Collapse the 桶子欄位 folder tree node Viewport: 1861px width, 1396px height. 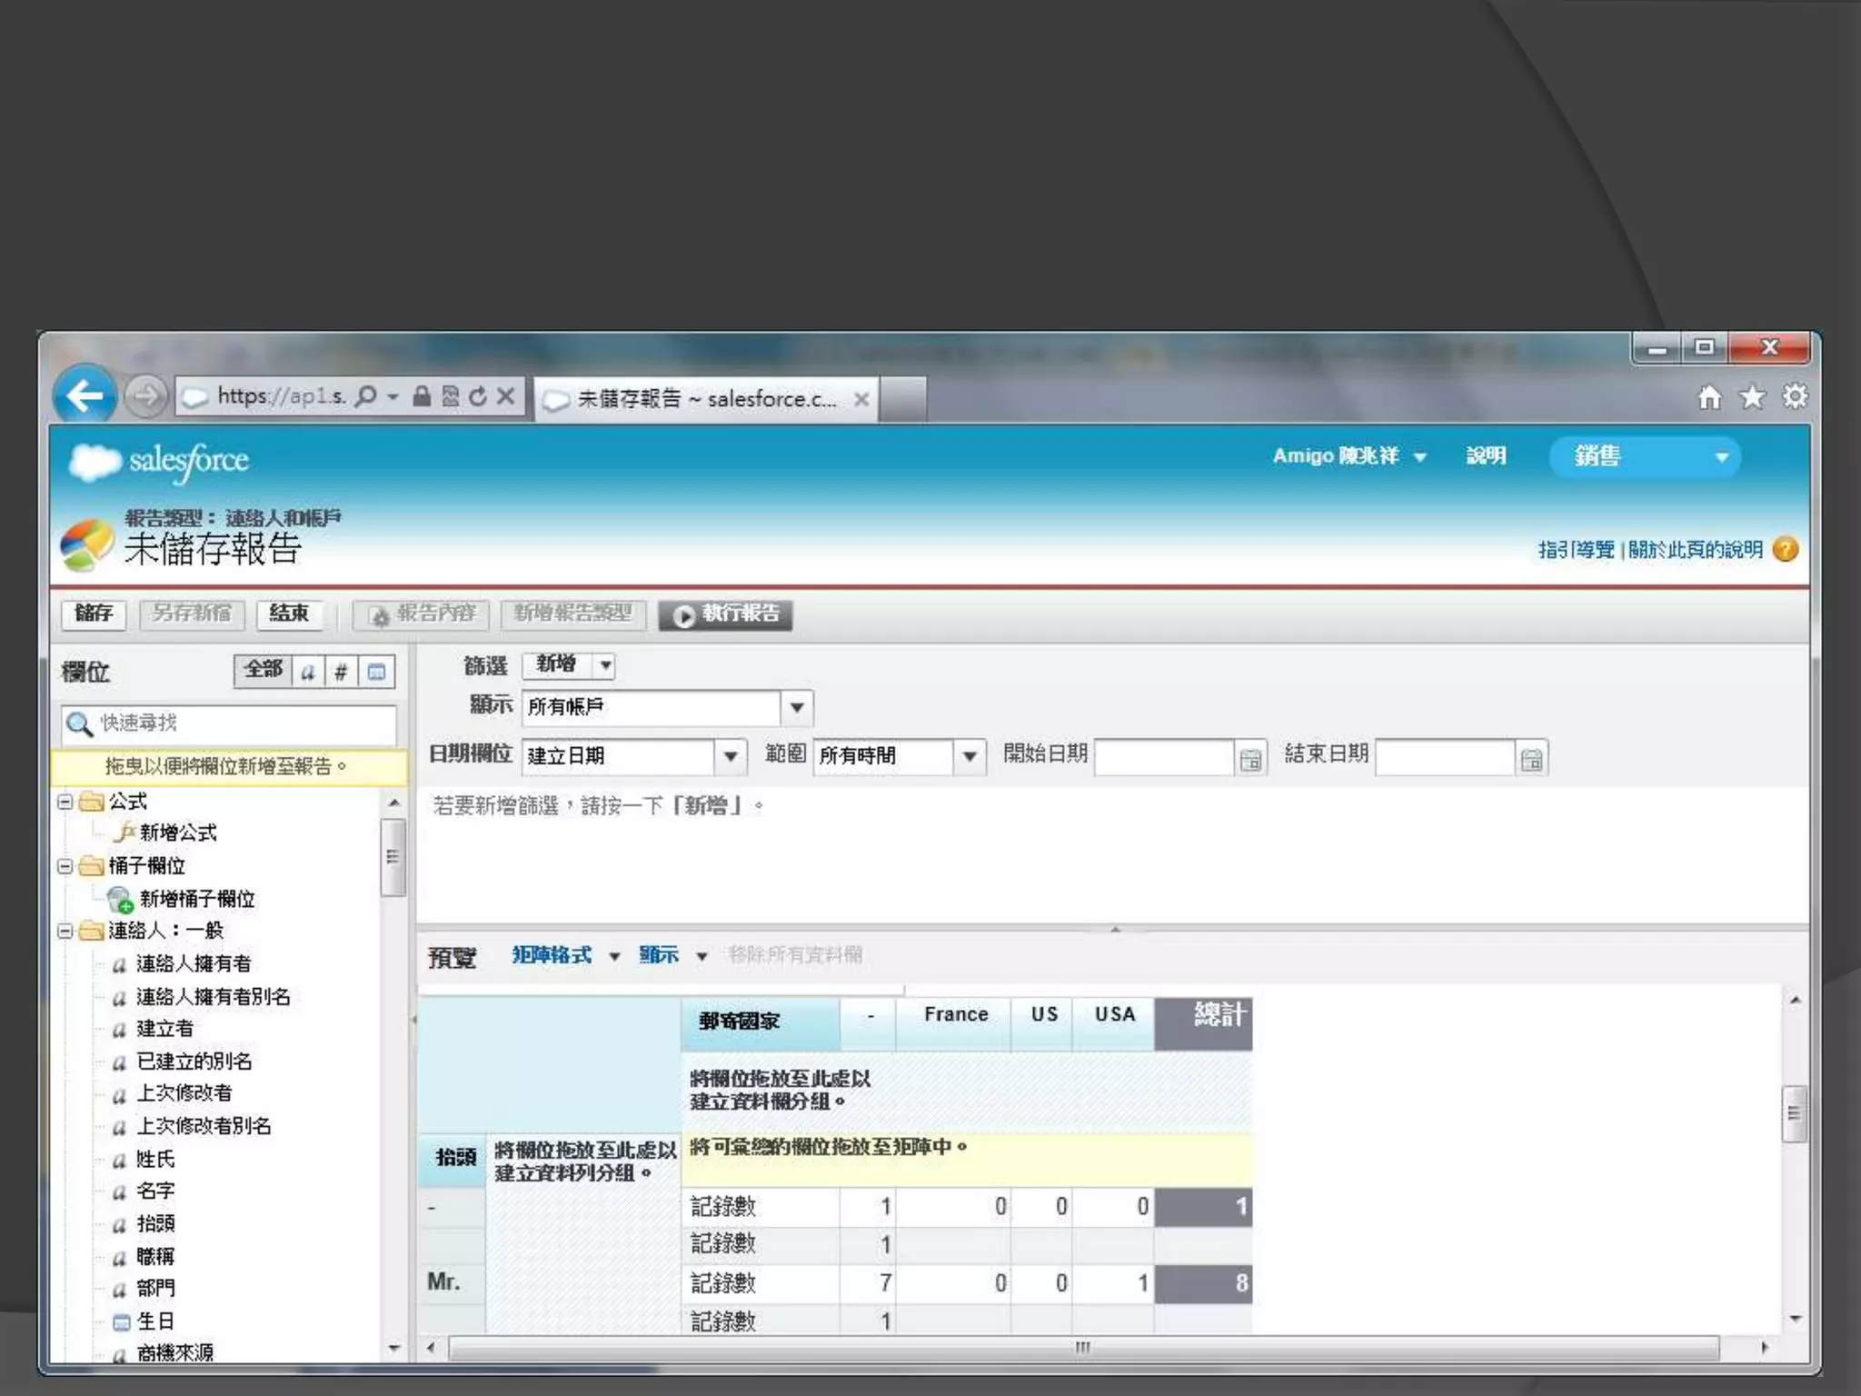point(65,866)
